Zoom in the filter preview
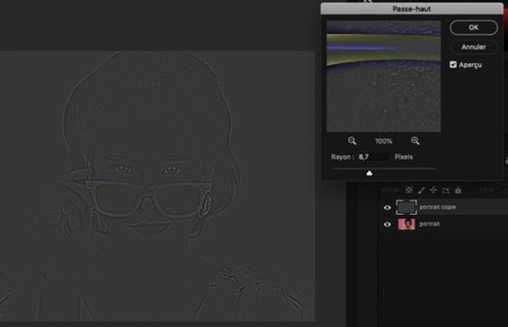Image resolution: width=508 pixels, height=327 pixels. (x=415, y=141)
